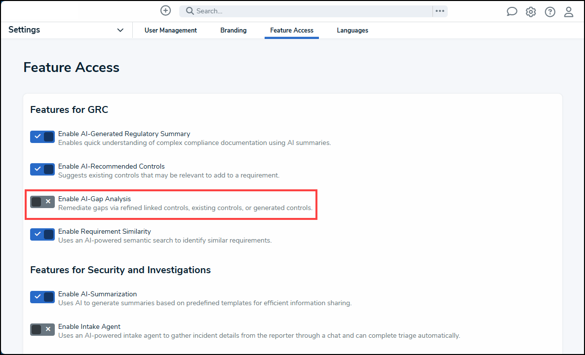This screenshot has height=355, width=585.
Task: Disable the AI-Summarization toggle
Action: (x=42, y=297)
